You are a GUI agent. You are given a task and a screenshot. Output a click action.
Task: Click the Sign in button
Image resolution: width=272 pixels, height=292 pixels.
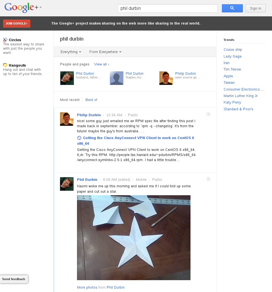pos(255,8)
